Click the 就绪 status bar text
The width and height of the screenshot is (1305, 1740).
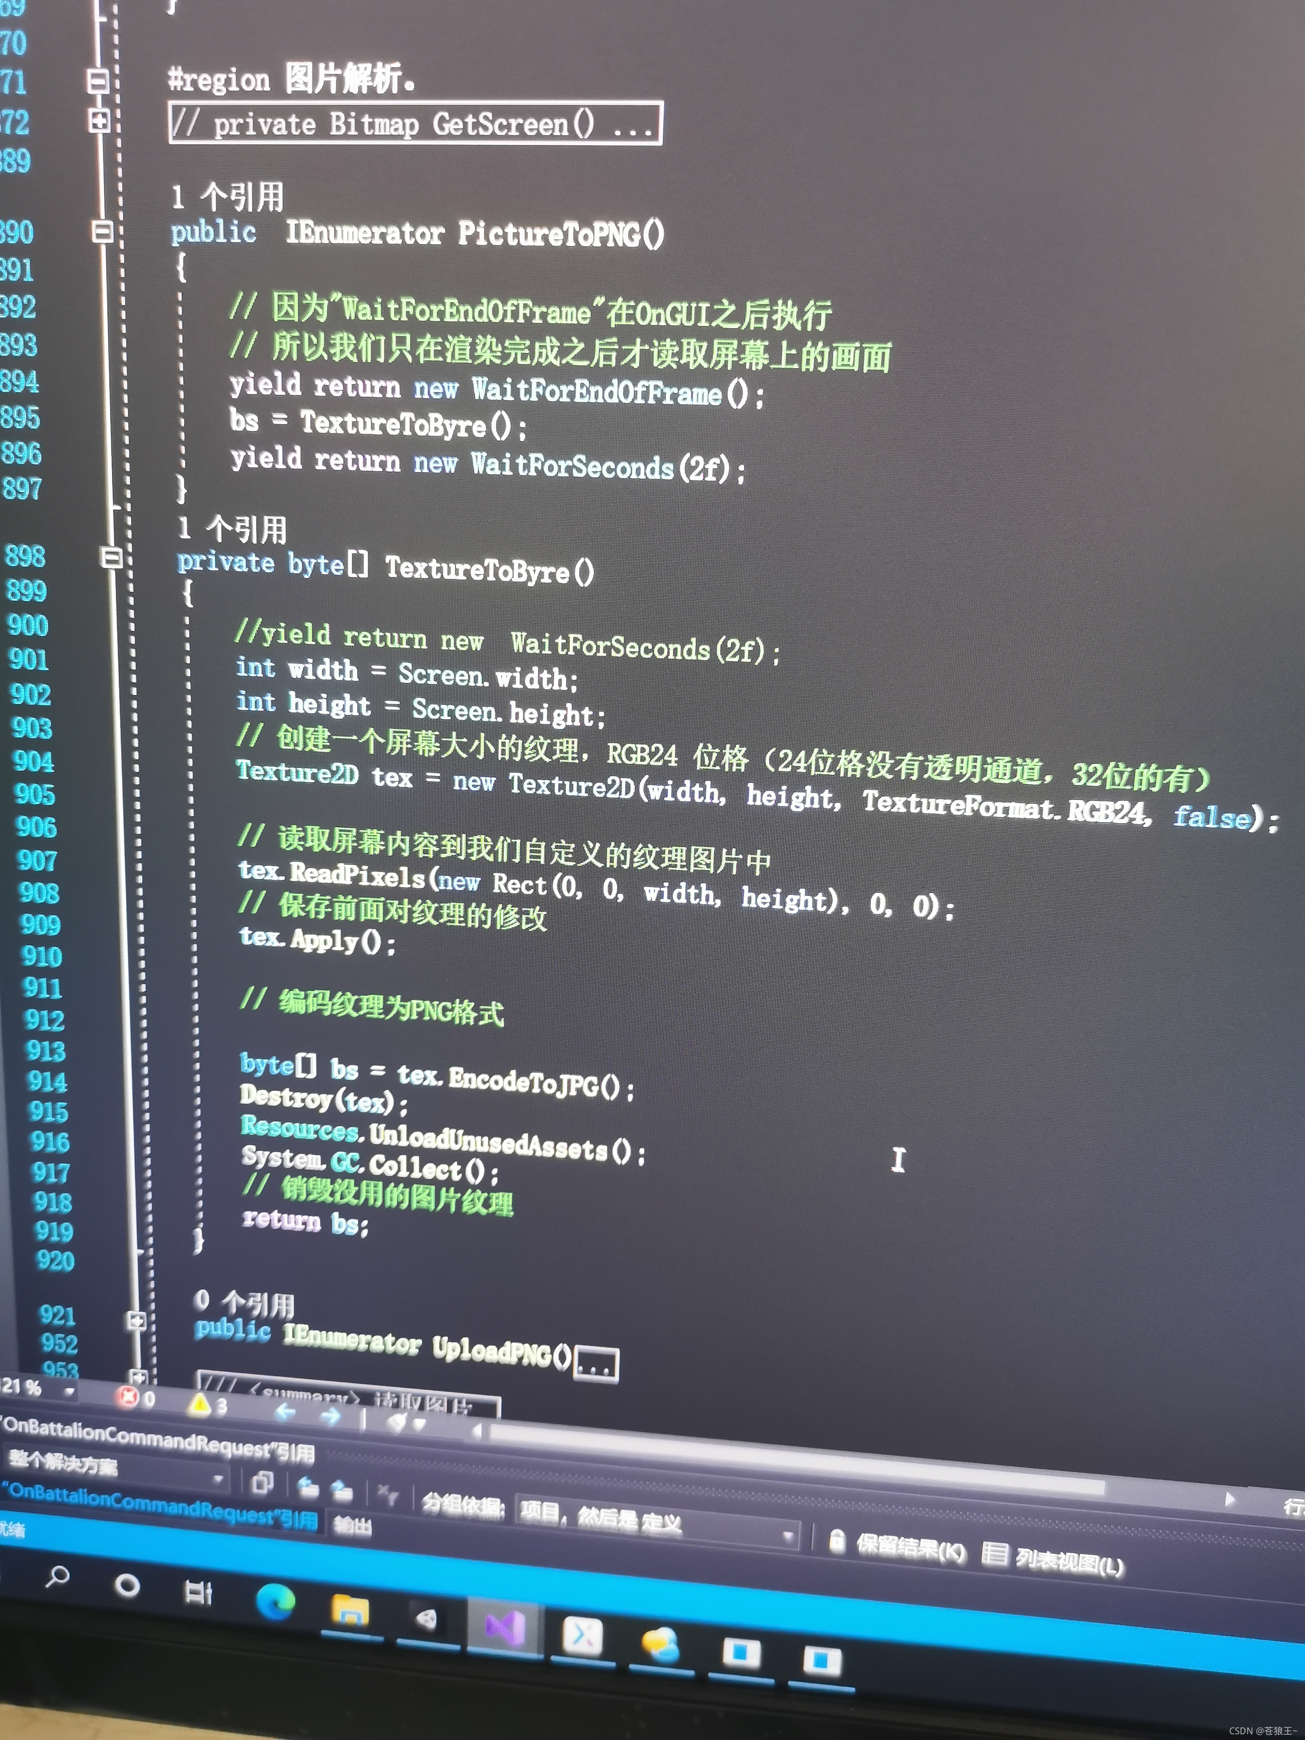coord(12,1530)
